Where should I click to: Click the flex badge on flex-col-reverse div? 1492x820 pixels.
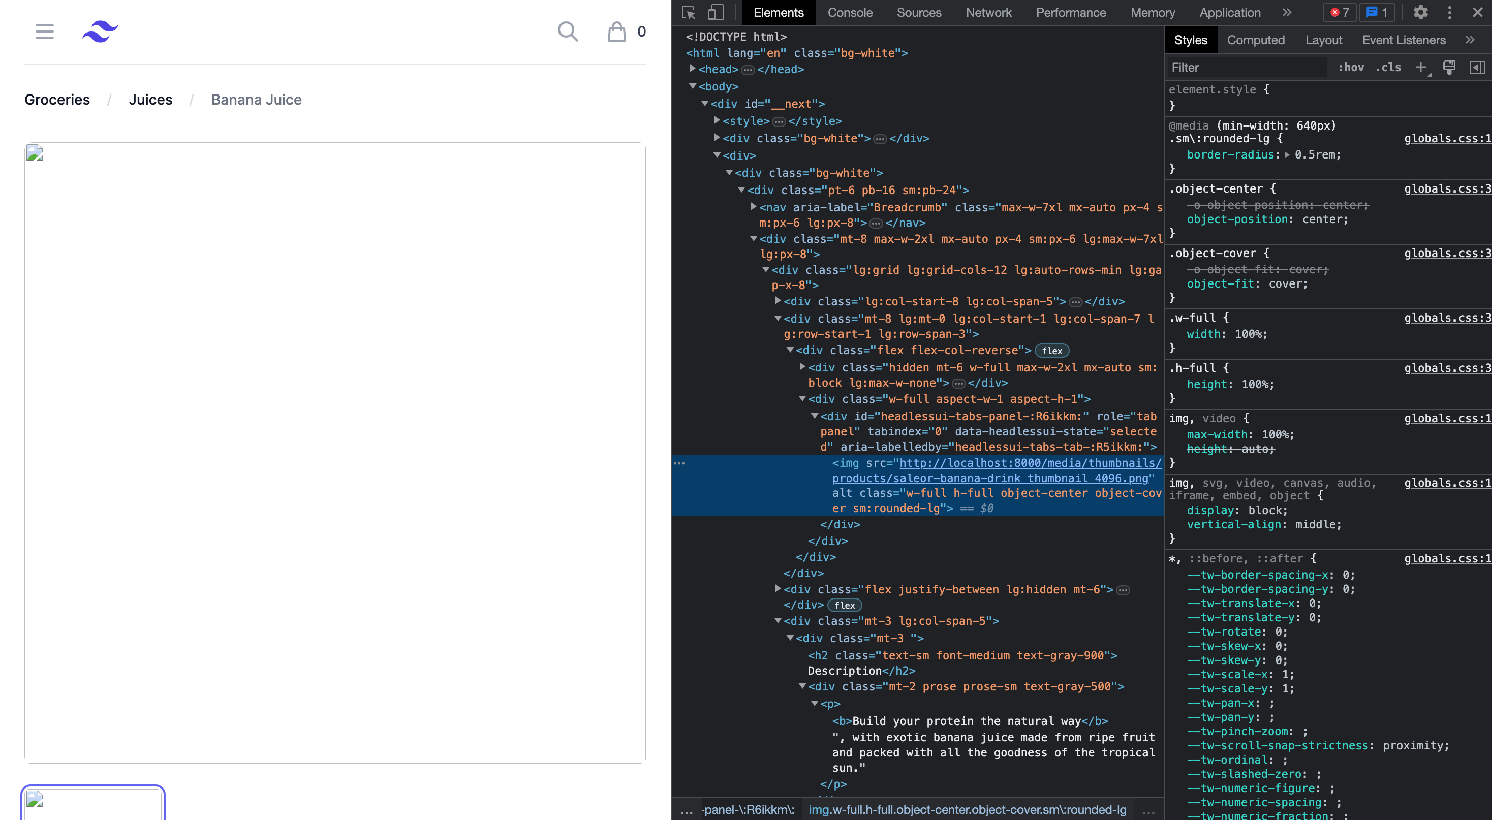pos(1052,351)
